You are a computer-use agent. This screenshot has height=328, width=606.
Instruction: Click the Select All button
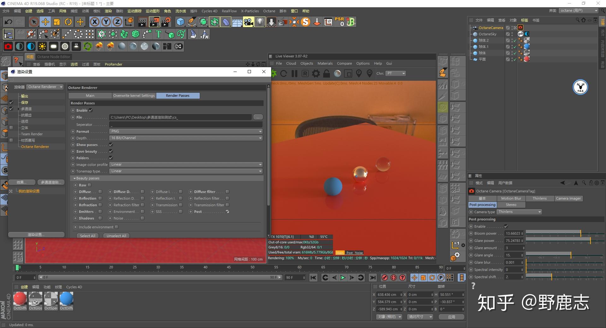coord(87,236)
